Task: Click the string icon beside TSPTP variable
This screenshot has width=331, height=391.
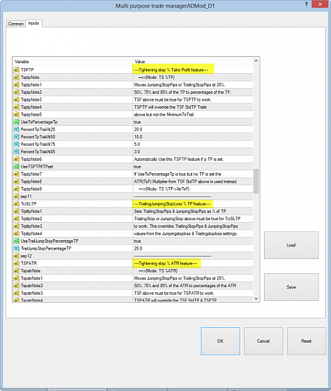Action: (16, 70)
